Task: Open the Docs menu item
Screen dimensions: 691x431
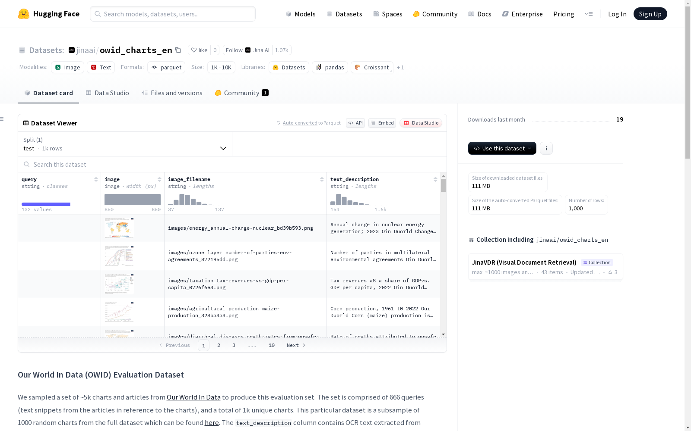Action: 480,14
